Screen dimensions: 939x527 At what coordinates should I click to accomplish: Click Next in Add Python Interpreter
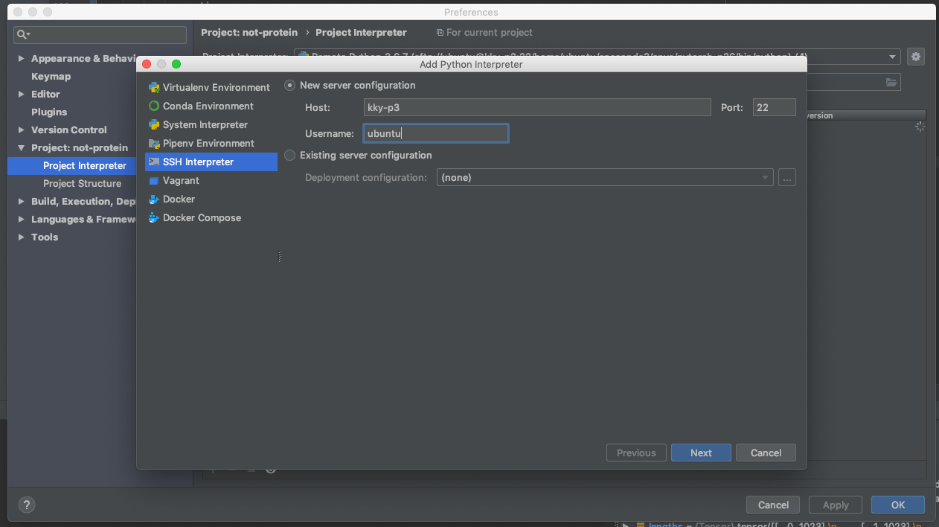[x=701, y=453]
